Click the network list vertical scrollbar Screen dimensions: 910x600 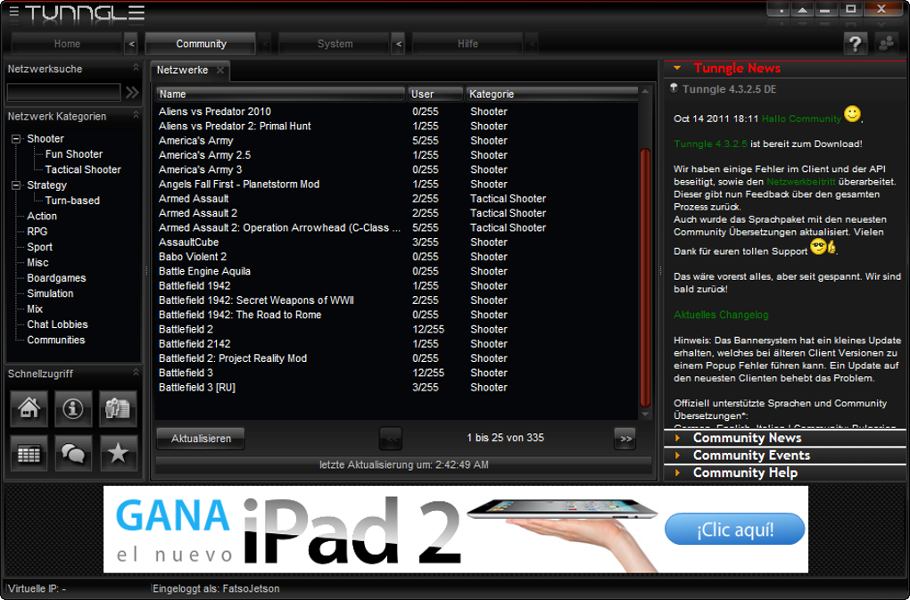(x=645, y=278)
